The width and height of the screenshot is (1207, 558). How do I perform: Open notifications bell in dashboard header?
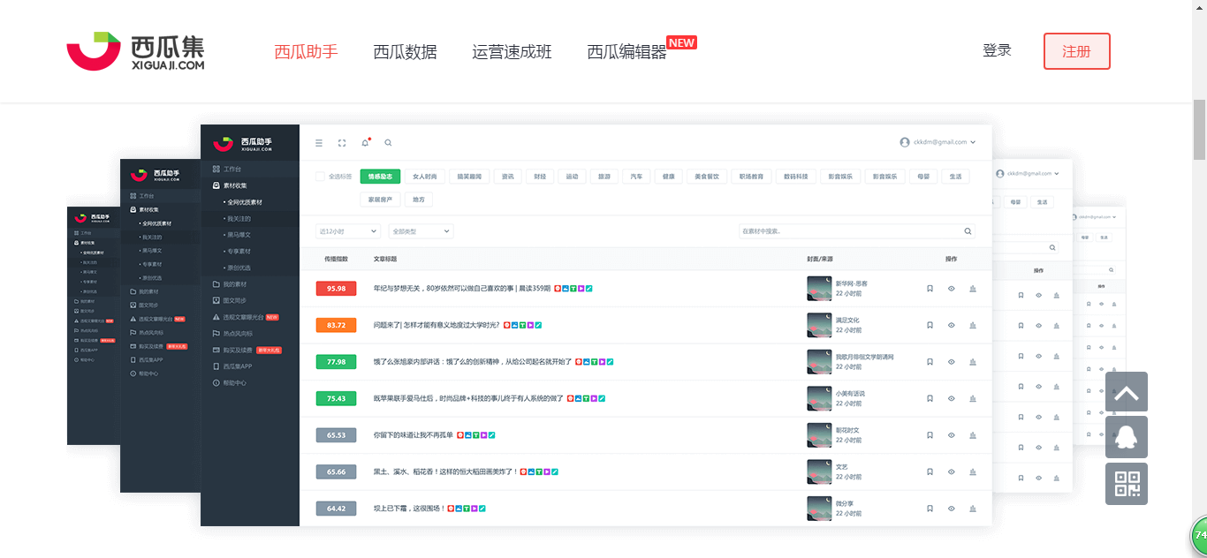tap(365, 142)
